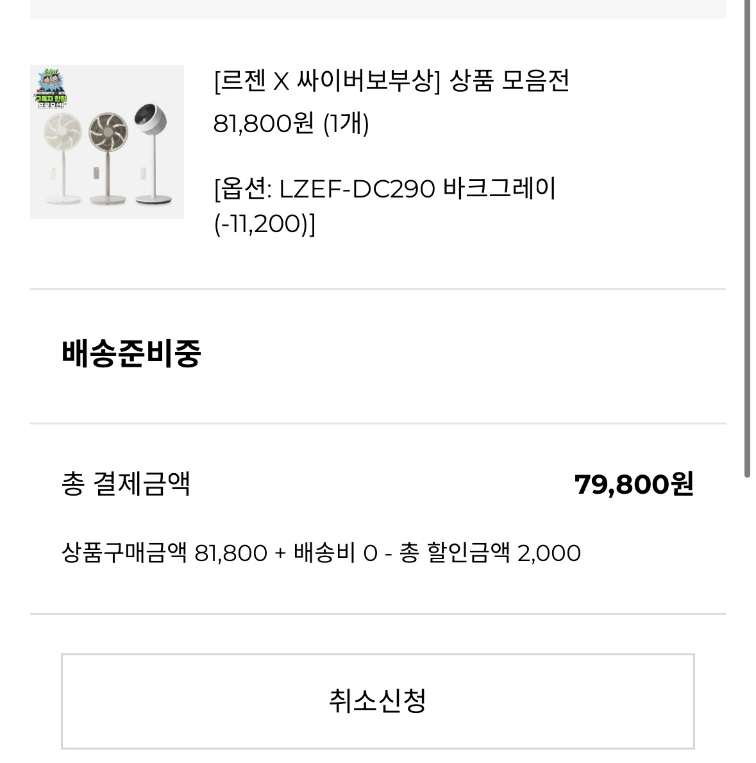
Task: Tap the green promotion badge on thumbnail
Action: coord(52,88)
